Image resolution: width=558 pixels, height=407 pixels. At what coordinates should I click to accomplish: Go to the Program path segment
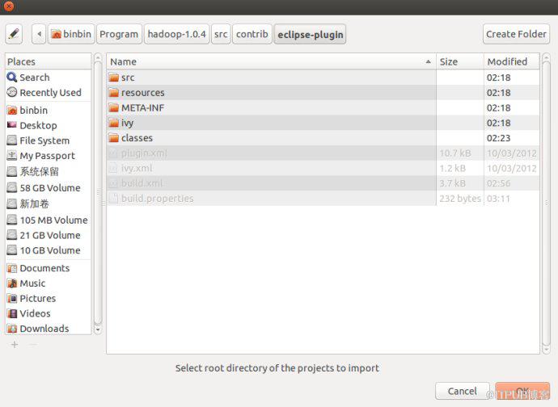tap(119, 34)
